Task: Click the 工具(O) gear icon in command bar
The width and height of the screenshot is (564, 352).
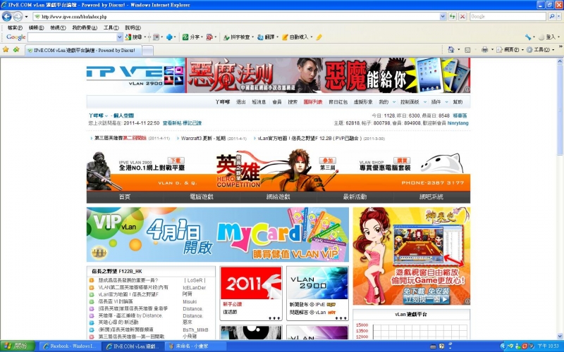Action: pos(538,50)
